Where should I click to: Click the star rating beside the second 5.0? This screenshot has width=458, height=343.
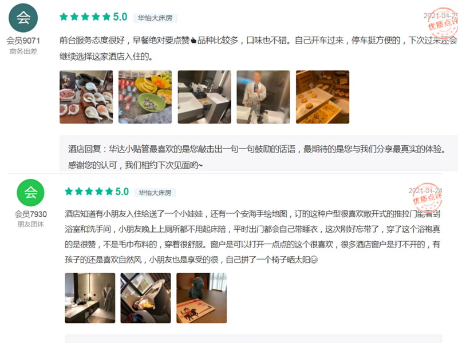(x=89, y=192)
